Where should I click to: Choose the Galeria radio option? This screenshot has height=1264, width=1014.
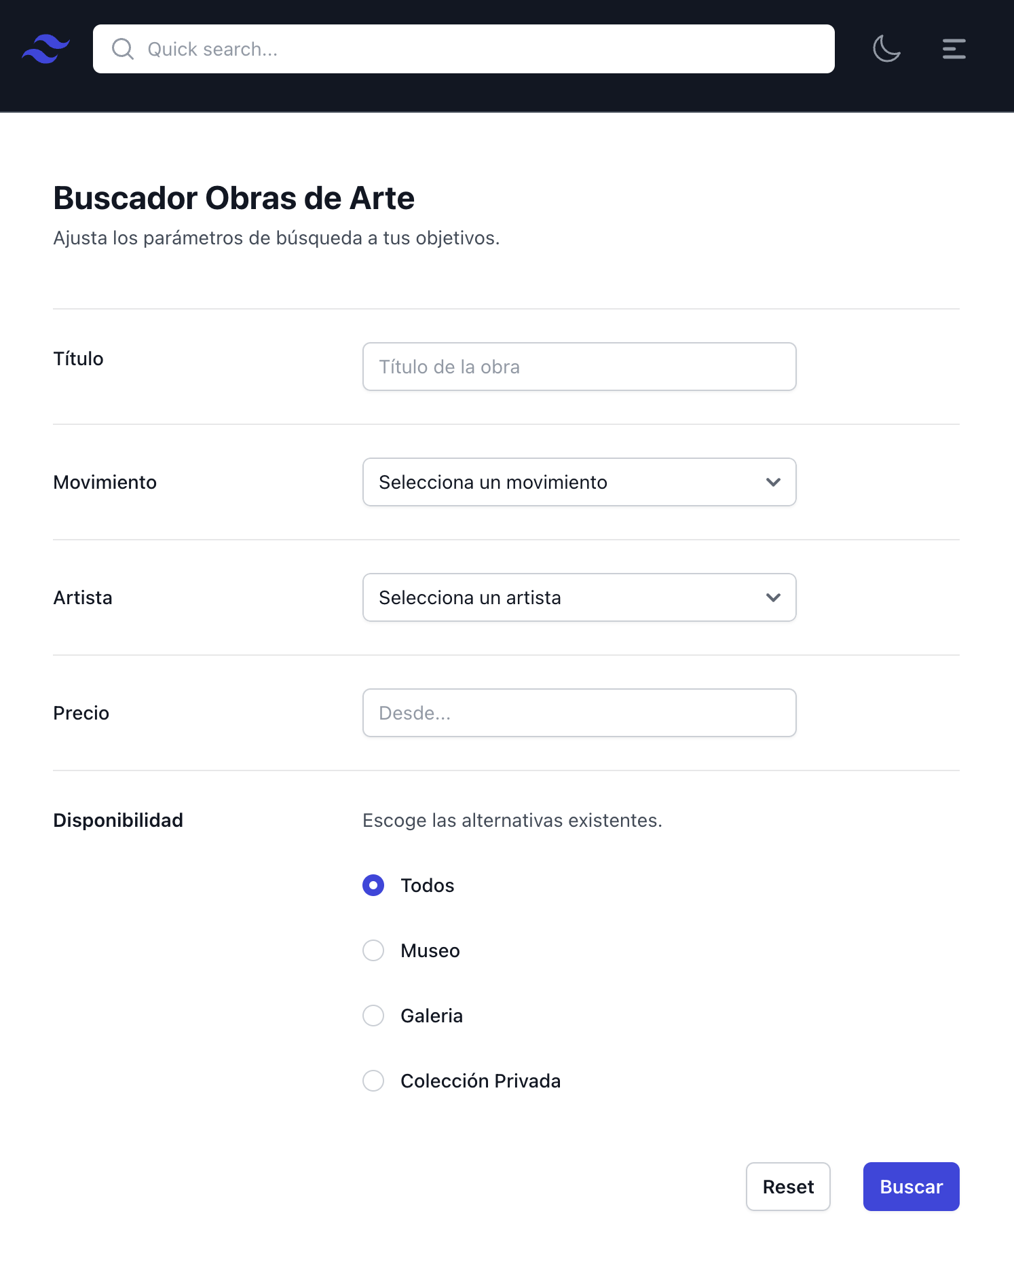tap(373, 1016)
